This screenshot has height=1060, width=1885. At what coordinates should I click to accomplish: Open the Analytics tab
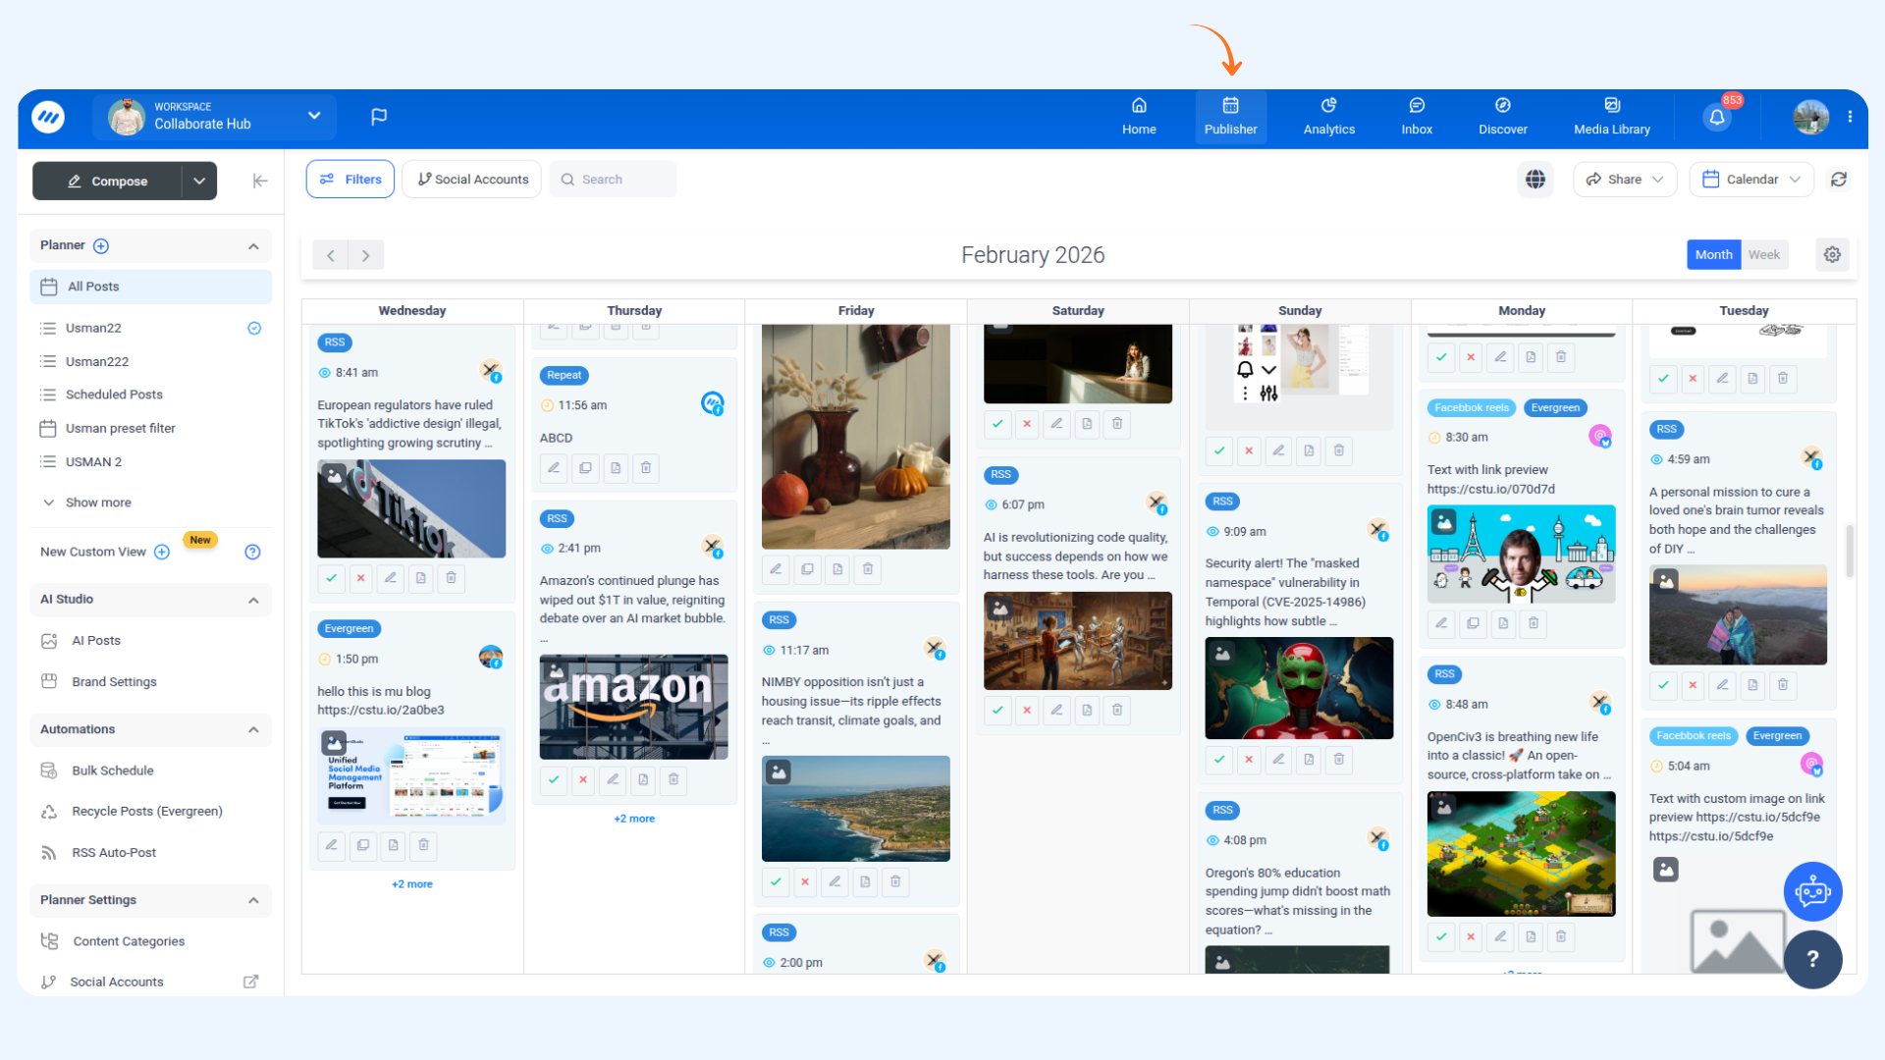coord(1328,118)
